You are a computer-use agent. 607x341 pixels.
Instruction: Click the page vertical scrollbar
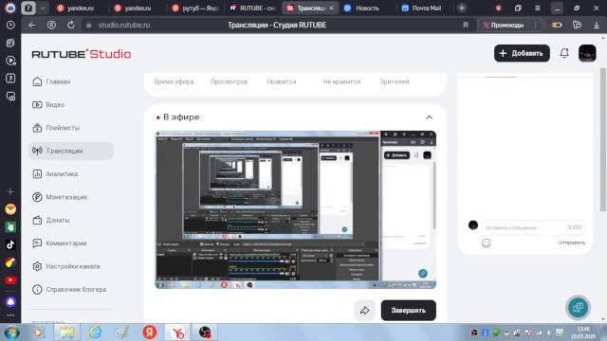pyautogui.click(x=603, y=139)
